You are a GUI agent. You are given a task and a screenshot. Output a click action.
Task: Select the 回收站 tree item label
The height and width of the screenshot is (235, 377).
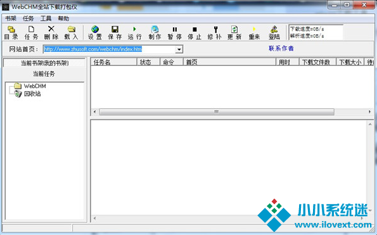coord(32,94)
